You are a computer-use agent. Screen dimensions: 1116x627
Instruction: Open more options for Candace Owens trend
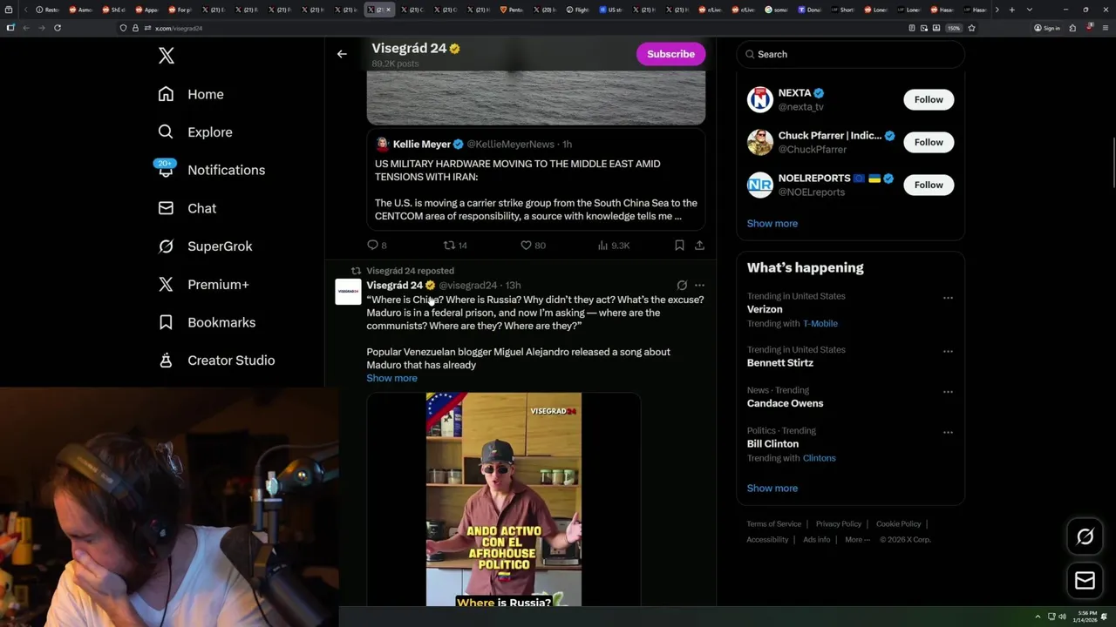[948, 392]
